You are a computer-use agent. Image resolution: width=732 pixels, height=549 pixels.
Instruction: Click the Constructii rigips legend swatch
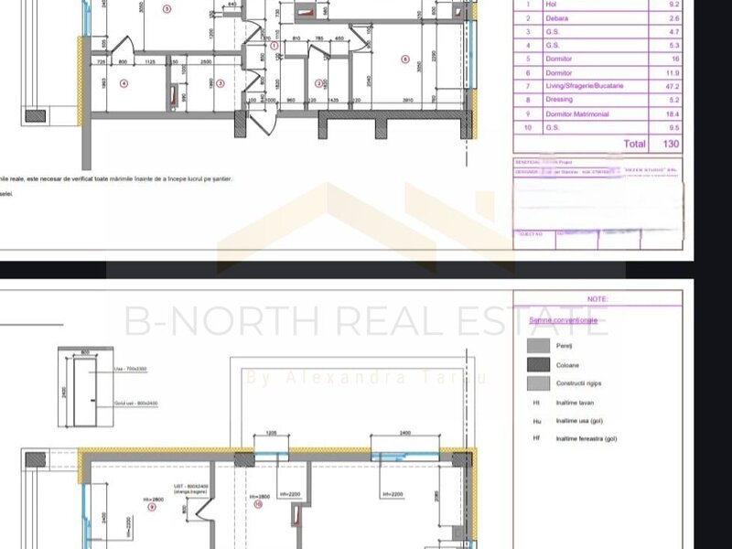point(540,383)
